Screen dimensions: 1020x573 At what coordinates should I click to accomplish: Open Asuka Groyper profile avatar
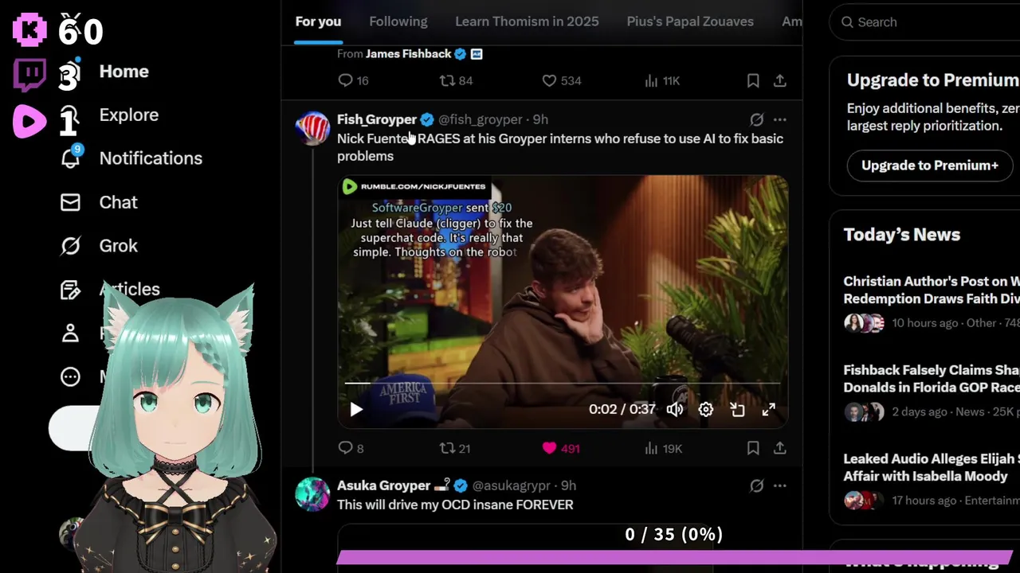click(x=312, y=494)
